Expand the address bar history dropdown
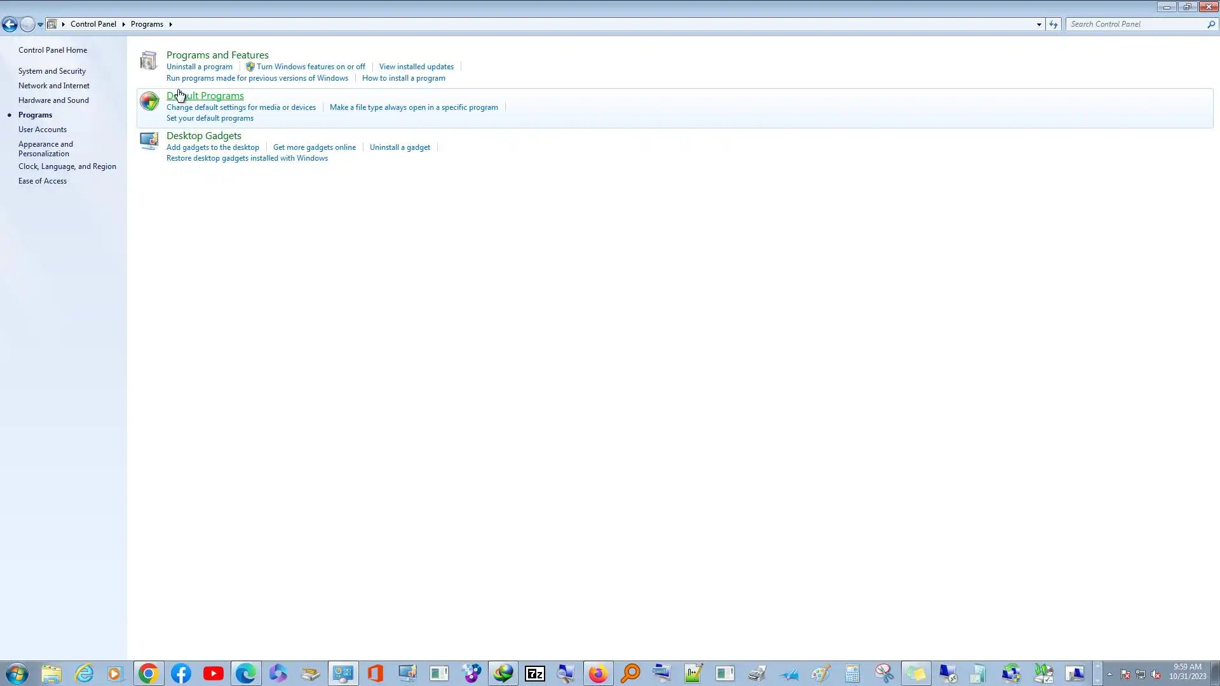Viewport: 1220px width, 686px height. (x=1039, y=24)
